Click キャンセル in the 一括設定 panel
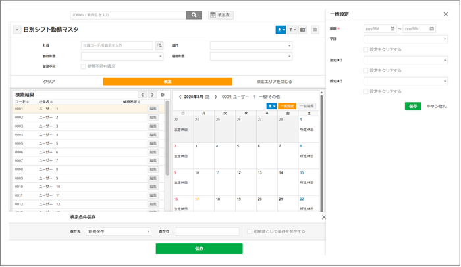 click(x=436, y=106)
